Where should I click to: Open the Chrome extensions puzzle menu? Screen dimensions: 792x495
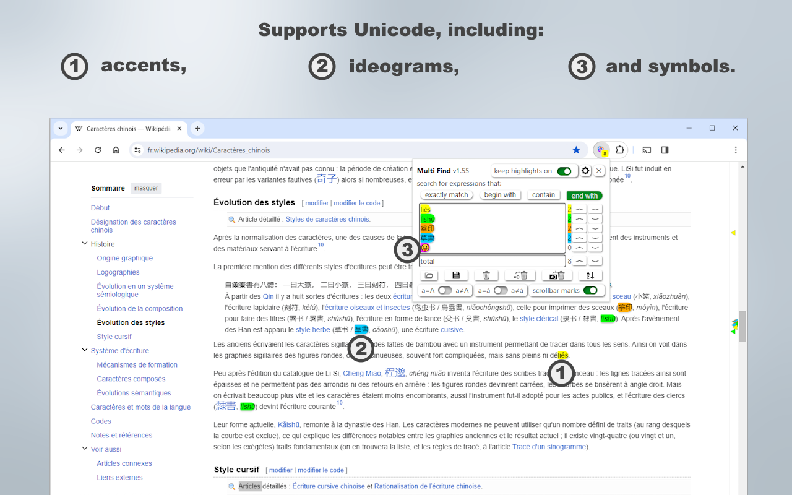click(x=620, y=150)
